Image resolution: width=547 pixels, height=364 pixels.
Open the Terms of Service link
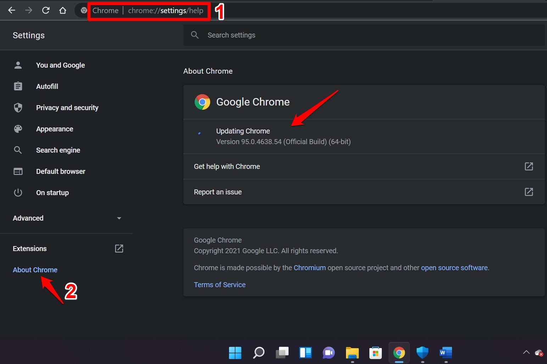[x=219, y=285]
